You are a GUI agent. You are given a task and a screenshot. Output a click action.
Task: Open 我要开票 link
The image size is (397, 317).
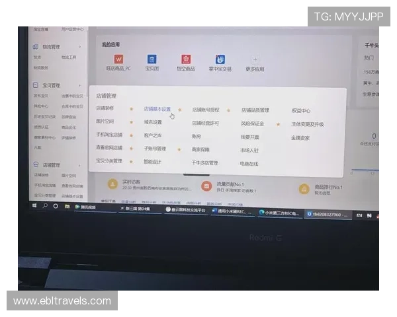250,137
